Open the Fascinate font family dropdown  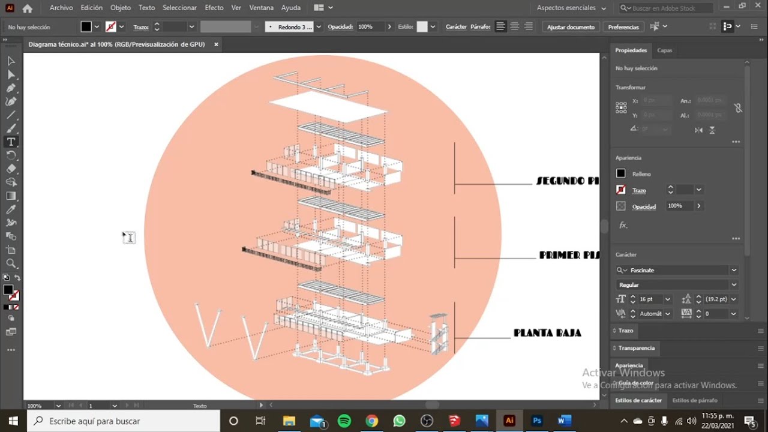[x=733, y=270]
